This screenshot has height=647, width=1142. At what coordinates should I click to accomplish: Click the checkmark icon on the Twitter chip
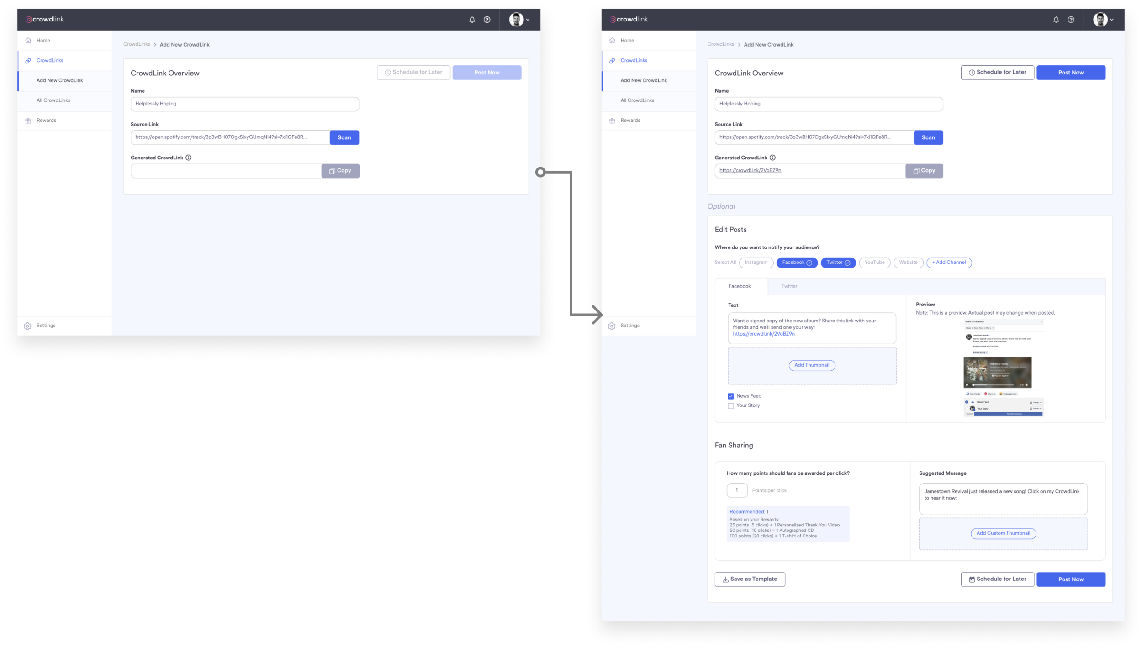pyautogui.click(x=847, y=263)
